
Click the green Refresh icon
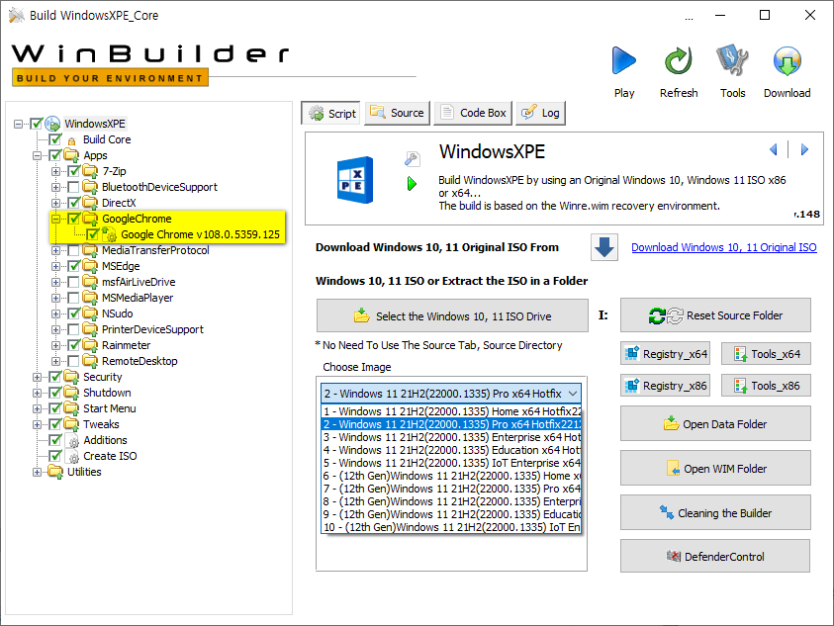(x=679, y=60)
